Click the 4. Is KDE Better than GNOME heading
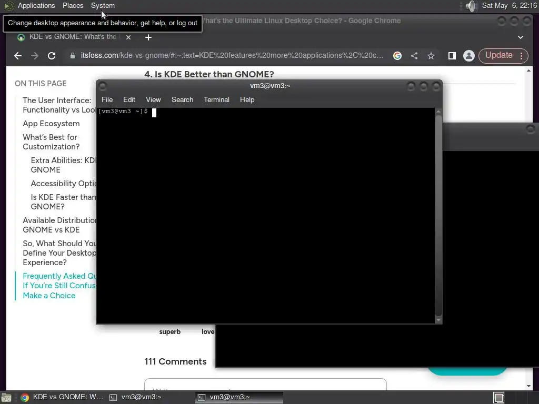539x404 pixels. (x=209, y=74)
